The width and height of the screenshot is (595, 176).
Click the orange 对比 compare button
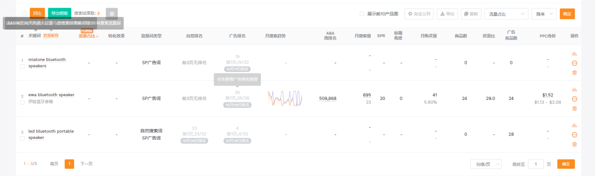pyautogui.click(x=37, y=13)
